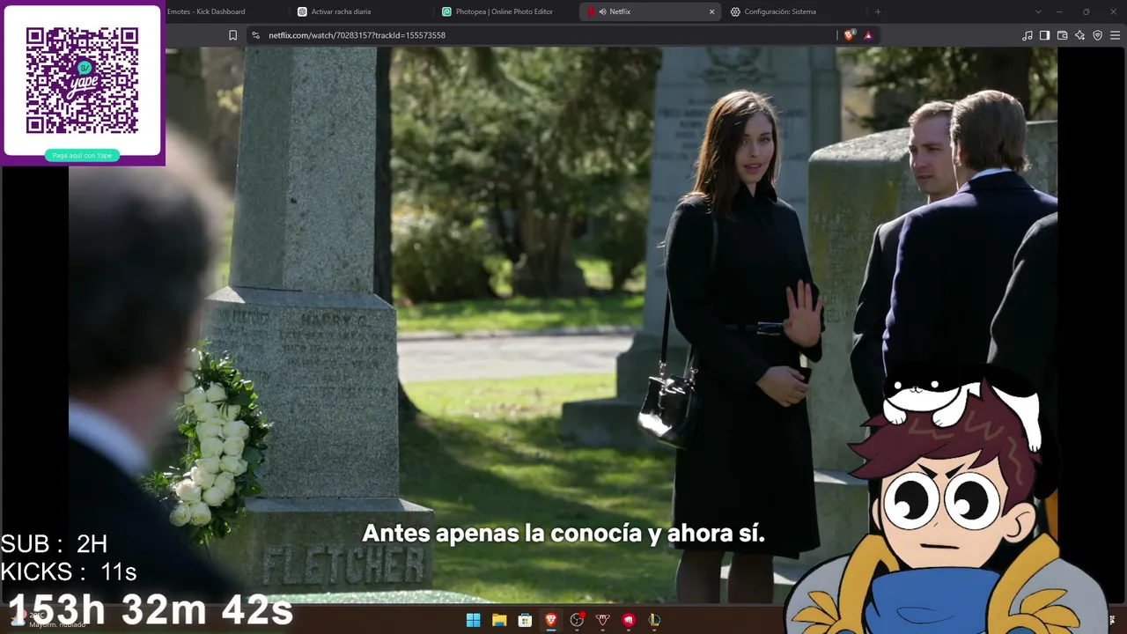Image resolution: width=1127 pixels, height=634 pixels.
Task: Switch to the Photopea Online Photo Editor tab
Action: coord(506,11)
